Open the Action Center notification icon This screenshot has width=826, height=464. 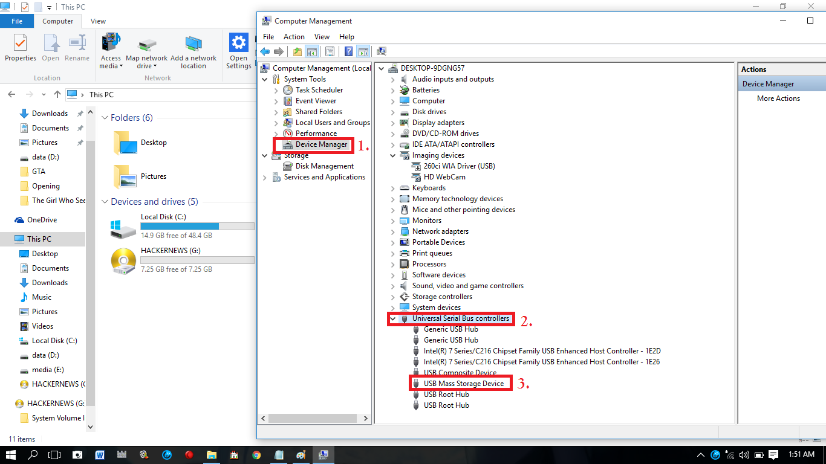(773, 454)
